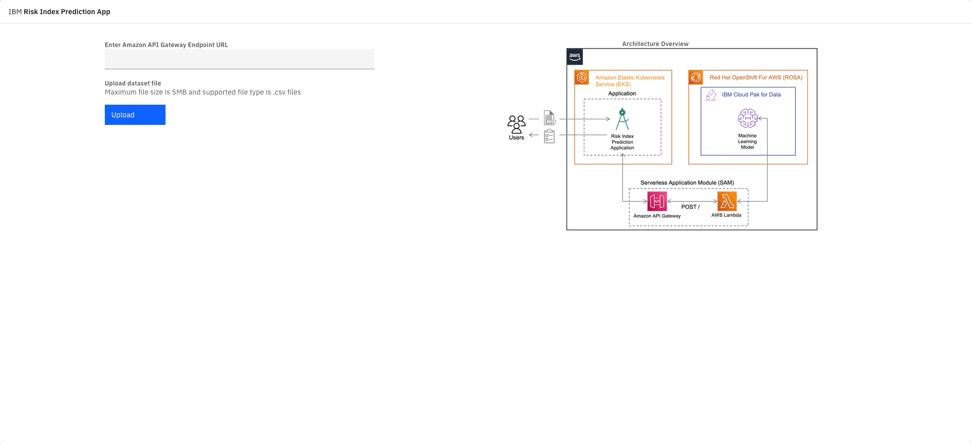Click the Users caption
Screen dimensions: 971x444
[516, 138]
